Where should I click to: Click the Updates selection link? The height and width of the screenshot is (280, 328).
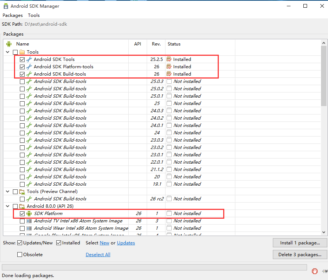pos(126,243)
